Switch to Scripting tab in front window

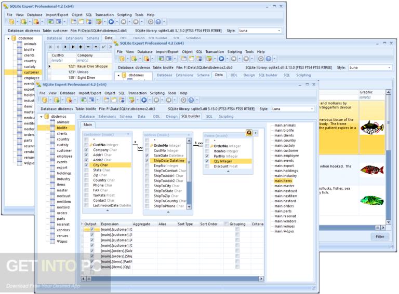(x=226, y=116)
